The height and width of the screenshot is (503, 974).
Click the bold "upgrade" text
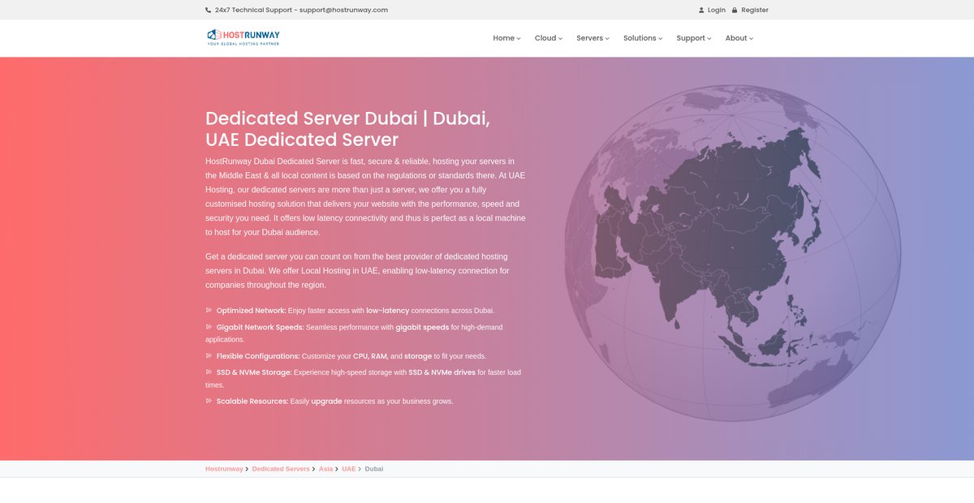point(326,402)
